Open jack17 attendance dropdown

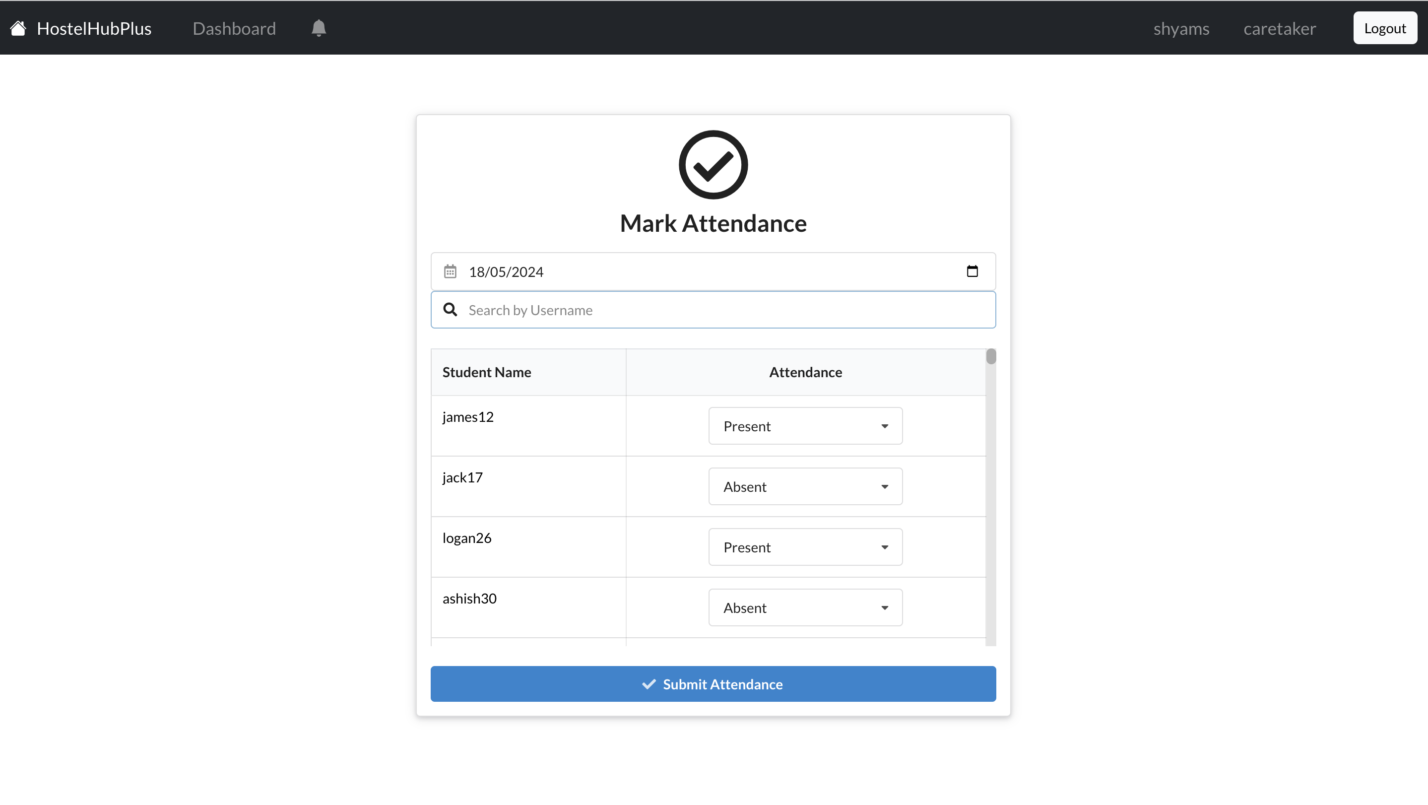805,486
